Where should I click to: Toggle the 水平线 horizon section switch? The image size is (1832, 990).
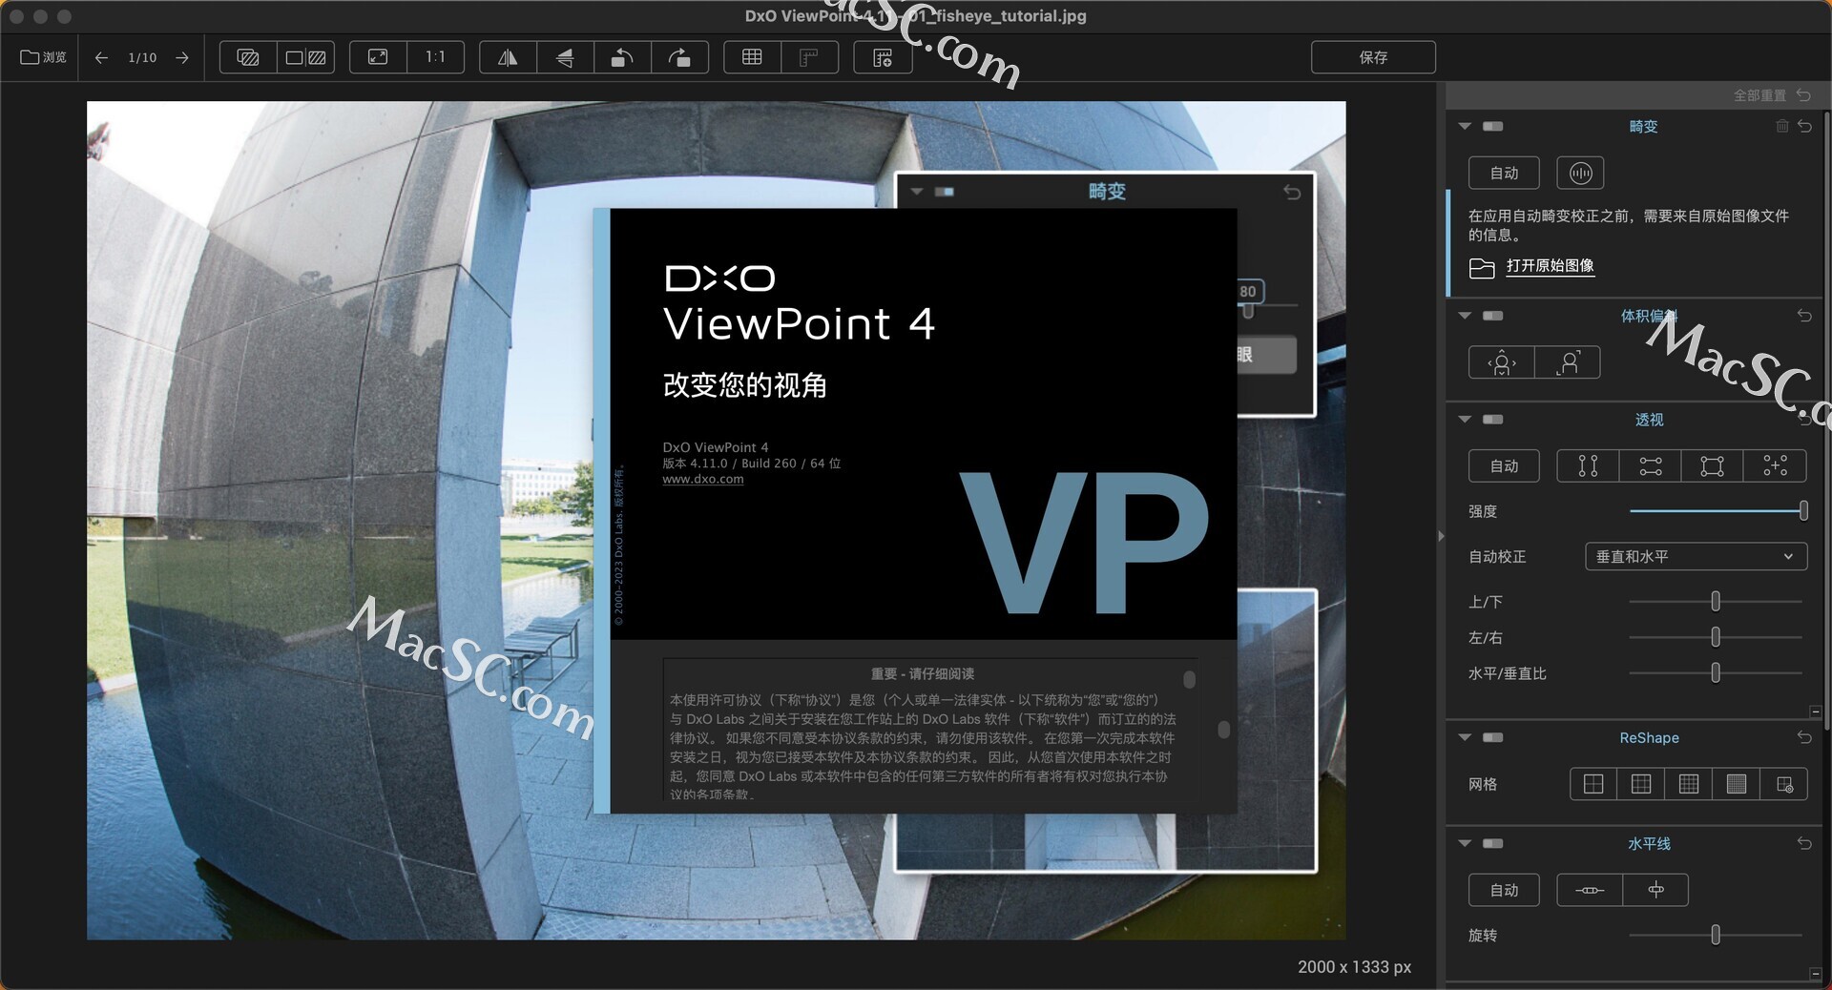point(1493,842)
